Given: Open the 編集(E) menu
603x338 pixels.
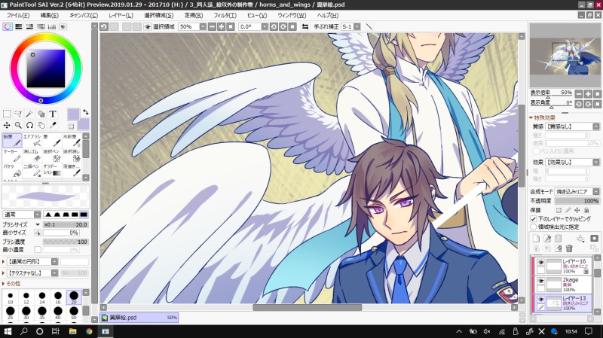Looking at the screenshot, I should (x=50, y=15).
